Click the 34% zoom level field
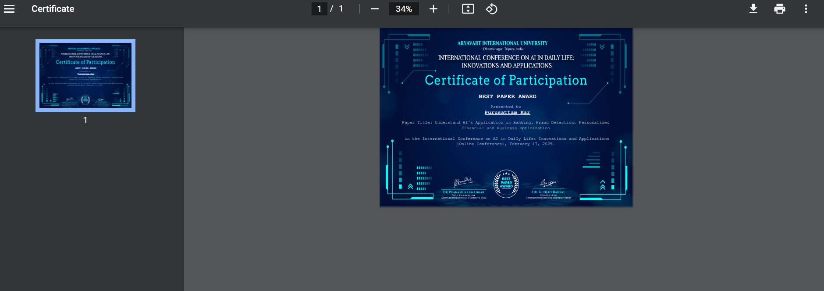The height and width of the screenshot is (291, 824). tap(404, 9)
